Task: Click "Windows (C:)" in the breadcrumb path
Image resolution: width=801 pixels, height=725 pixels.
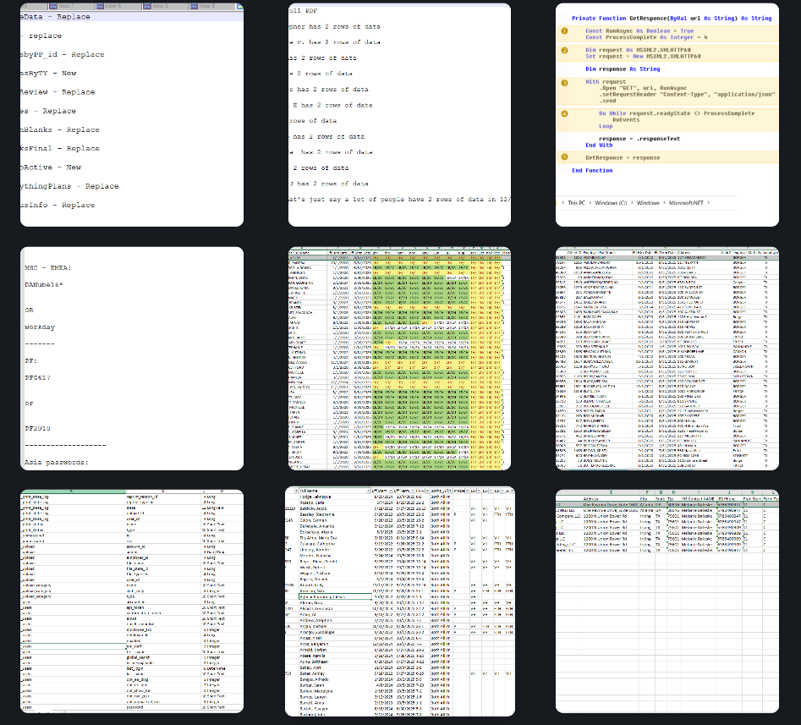Action: pos(612,203)
